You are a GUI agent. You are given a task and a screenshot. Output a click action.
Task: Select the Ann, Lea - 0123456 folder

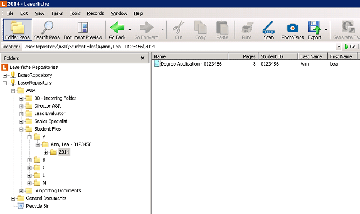click(71, 144)
